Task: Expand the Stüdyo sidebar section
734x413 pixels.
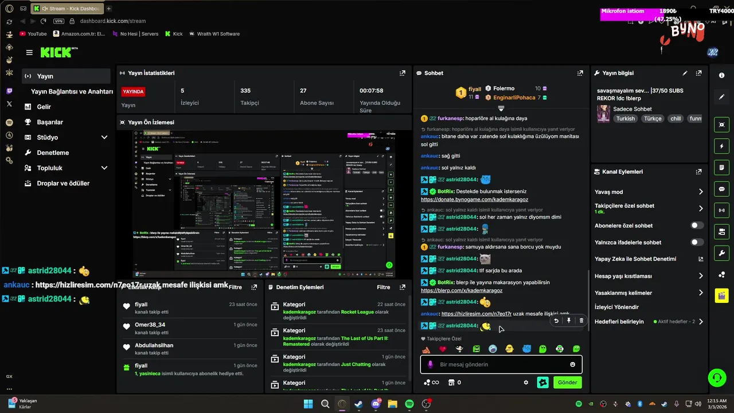Action: [x=104, y=138]
